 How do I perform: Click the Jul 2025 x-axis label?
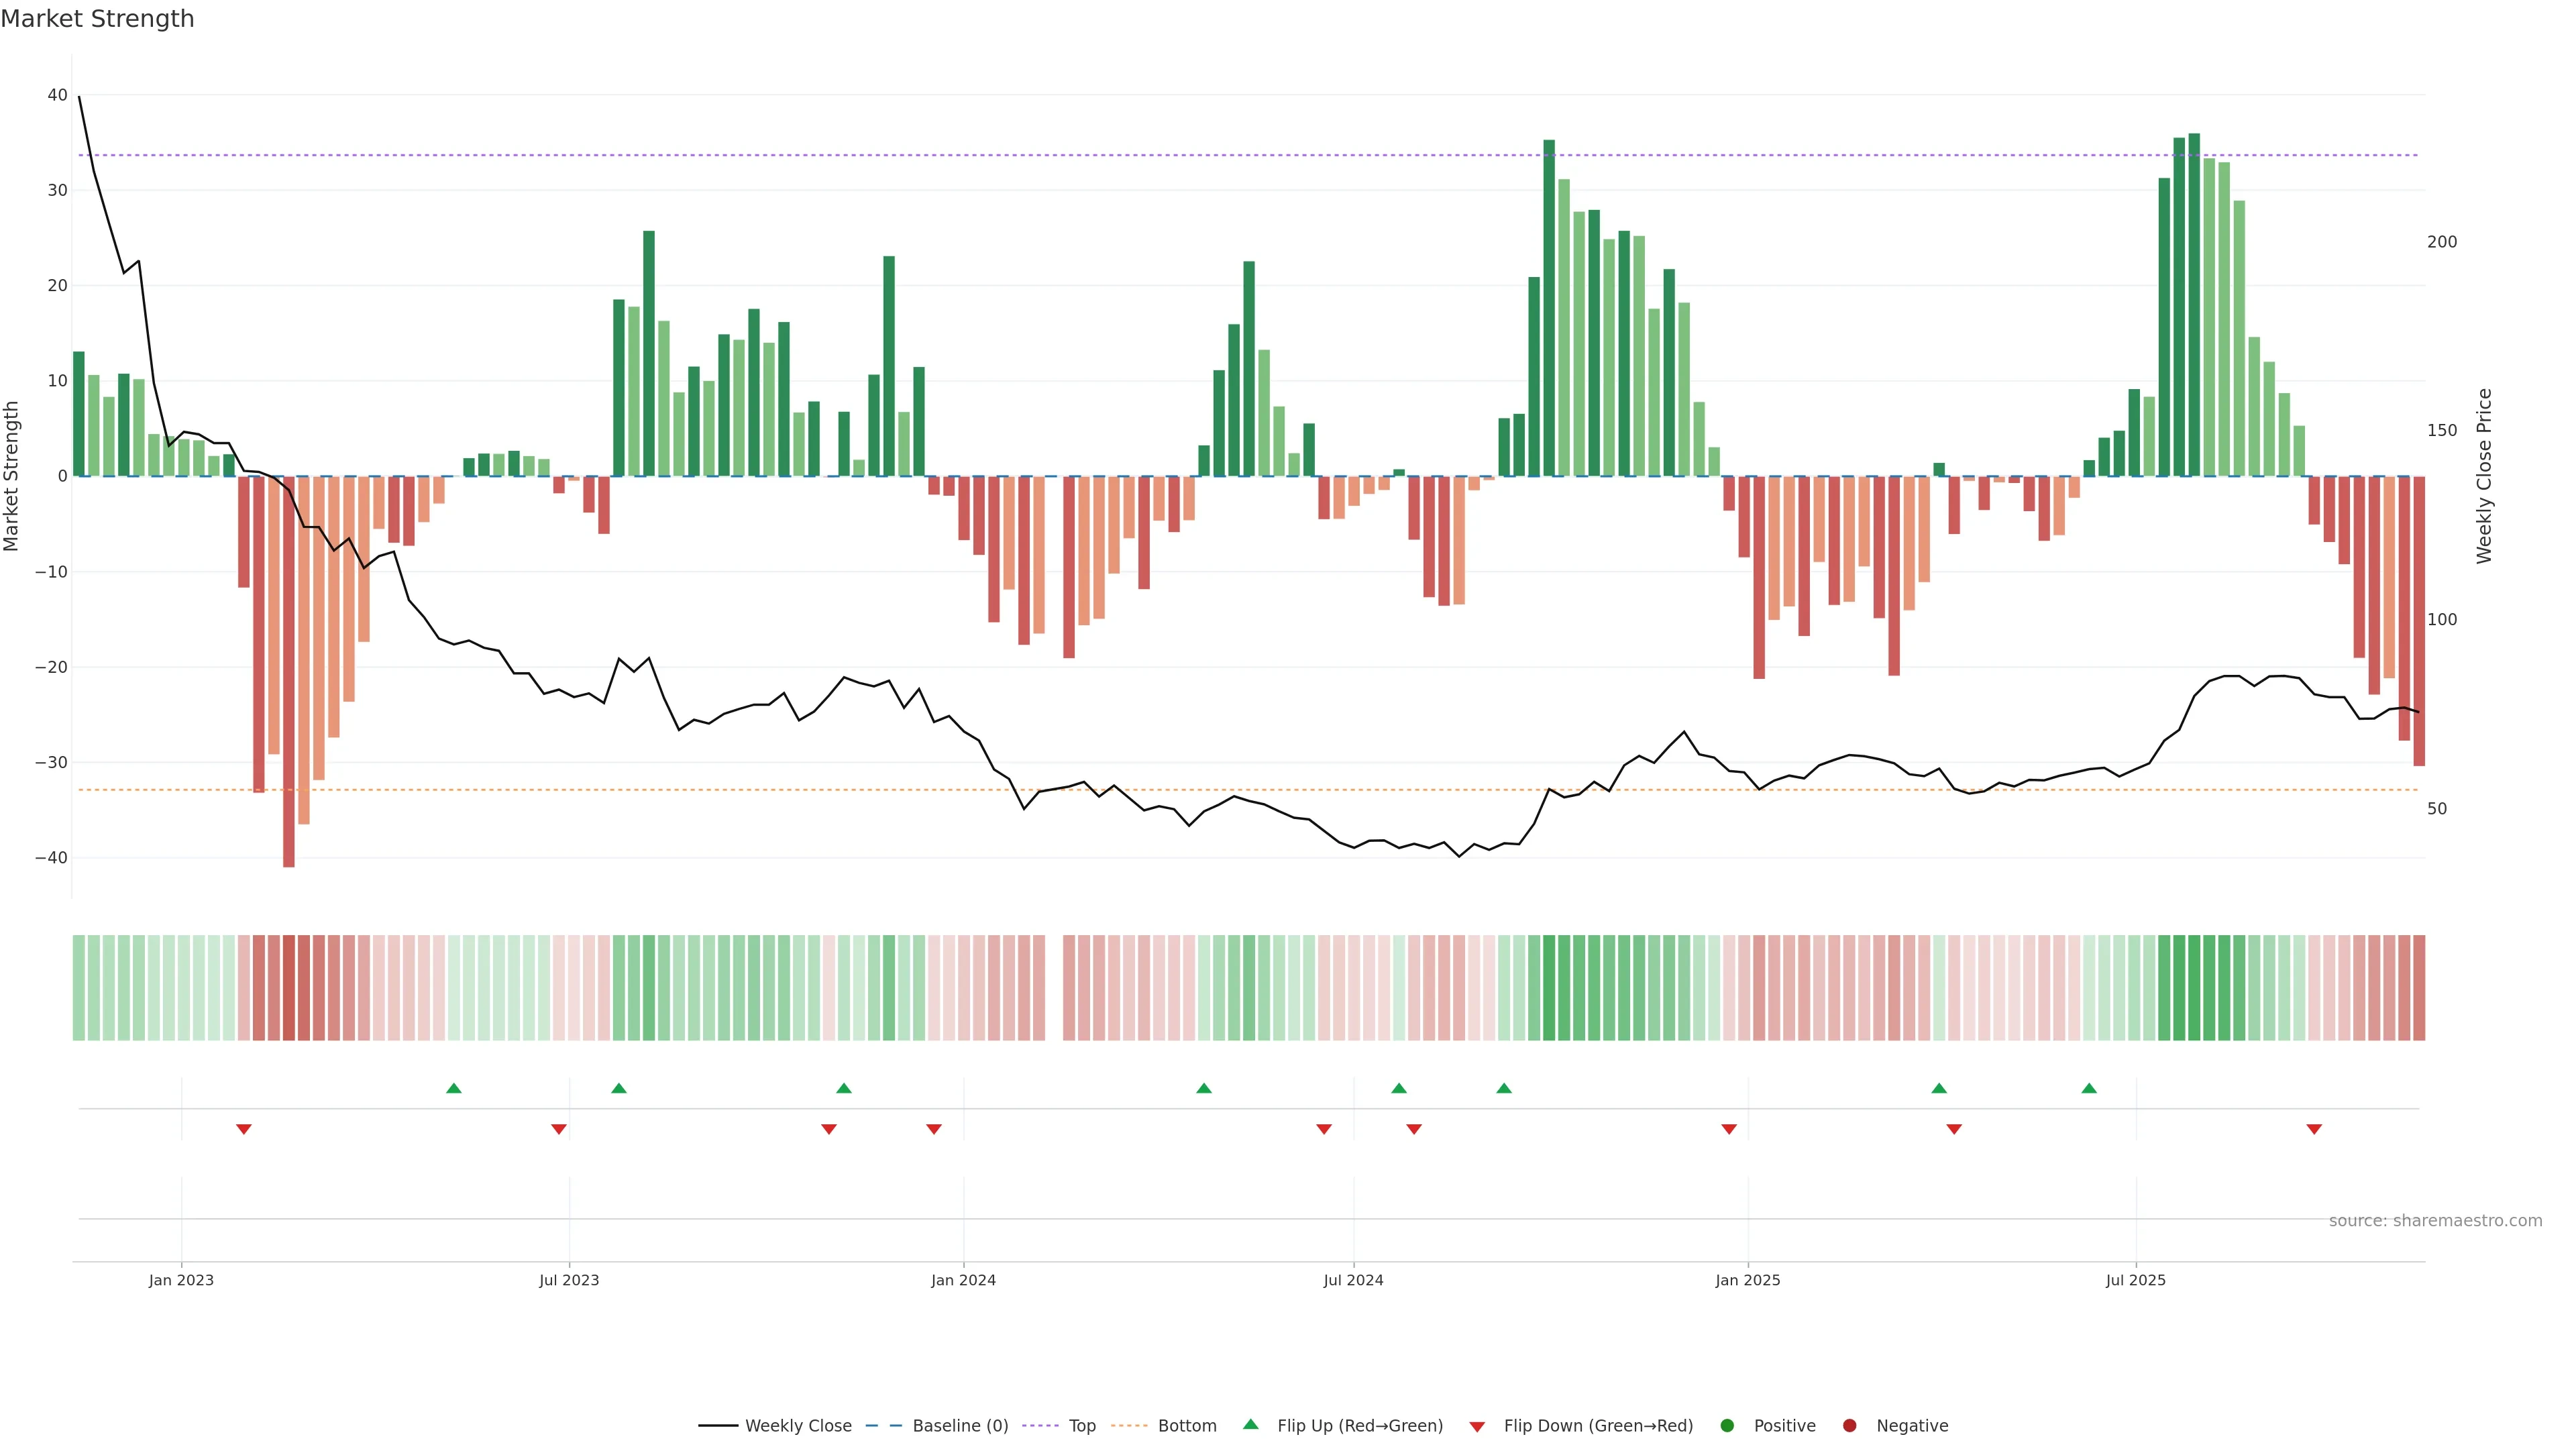[x=2135, y=1280]
